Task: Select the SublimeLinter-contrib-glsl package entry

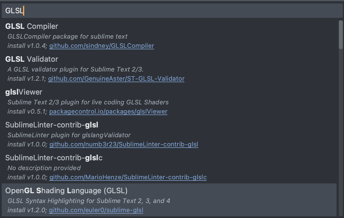Action: click(x=52, y=125)
